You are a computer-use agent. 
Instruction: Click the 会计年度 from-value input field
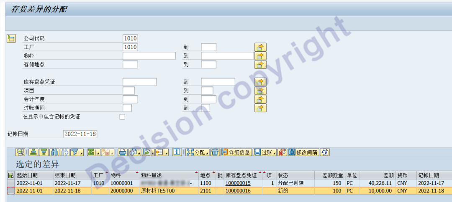tap(130, 99)
